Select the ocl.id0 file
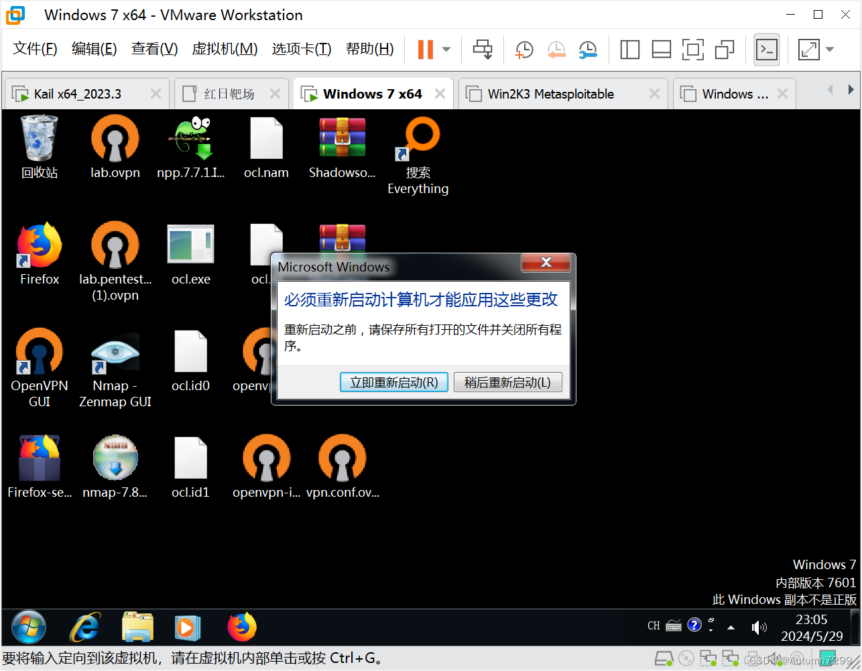Viewport: 862px width, 671px height. [191, 361]
